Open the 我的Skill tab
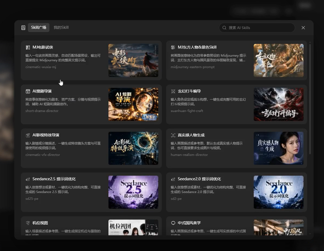324x251 pixels. point(61,28)
